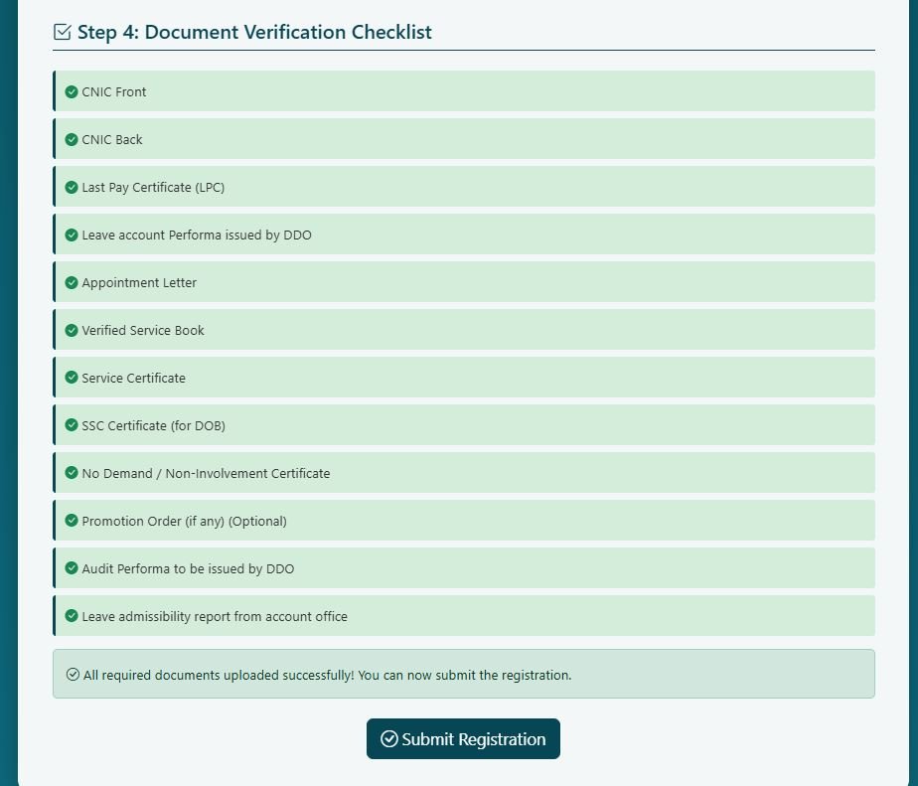Click the Step 4 Document Verification heading

click(x=254, y=32)
